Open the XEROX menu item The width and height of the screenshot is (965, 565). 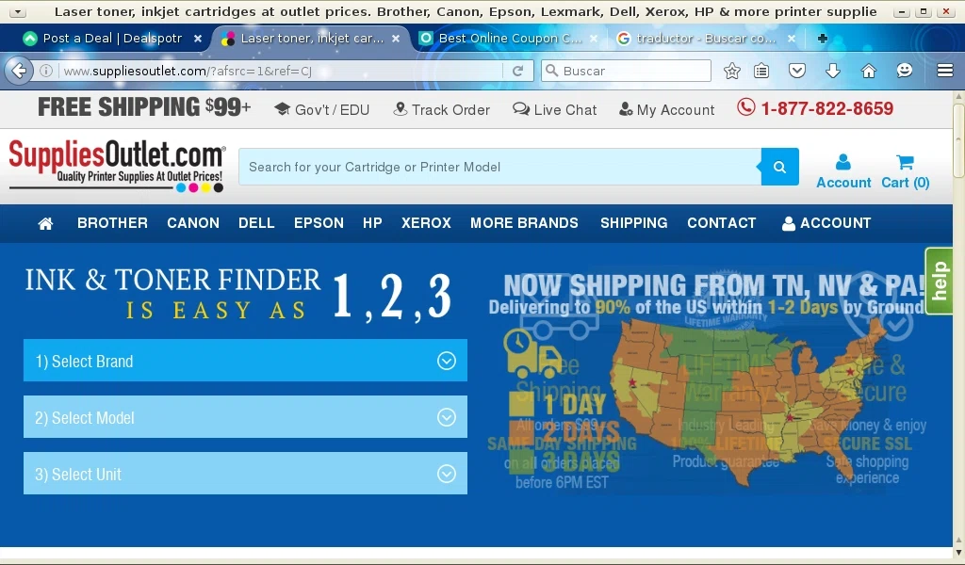[x=426, y=223]
